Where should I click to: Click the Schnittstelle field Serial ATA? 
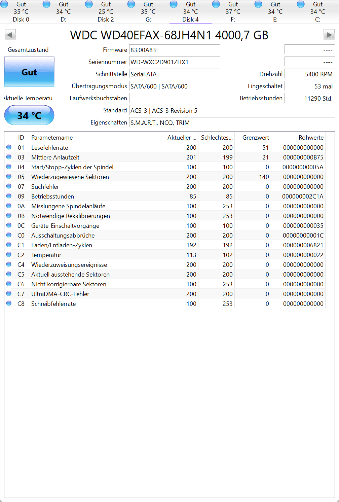[174, 74]
